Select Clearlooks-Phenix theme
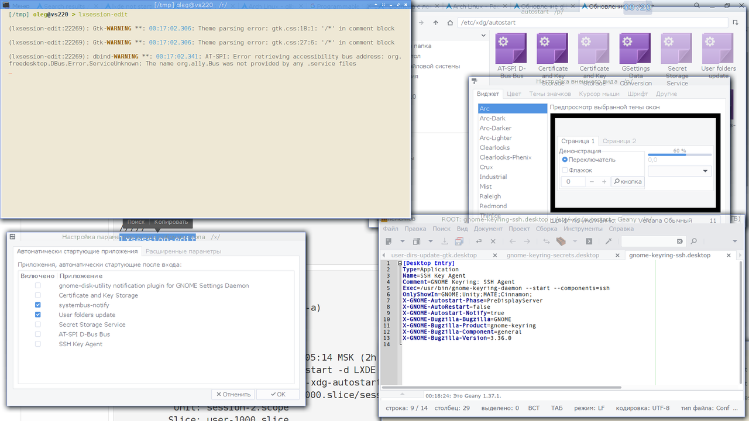This screenshot has height=421, width=749. tap(512, 157)
